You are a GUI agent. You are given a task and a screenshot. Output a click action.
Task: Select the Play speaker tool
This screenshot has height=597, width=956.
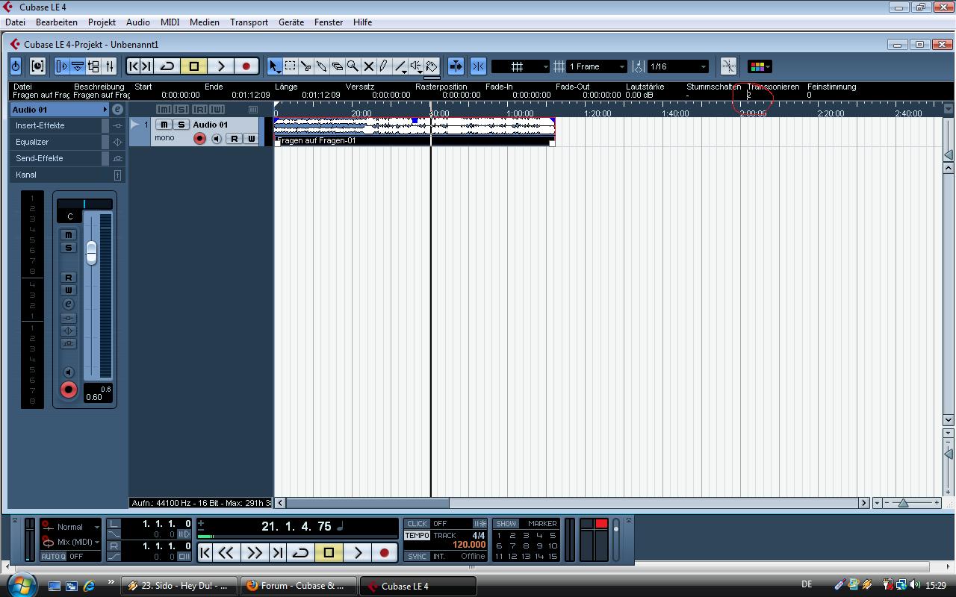(416, 66)
